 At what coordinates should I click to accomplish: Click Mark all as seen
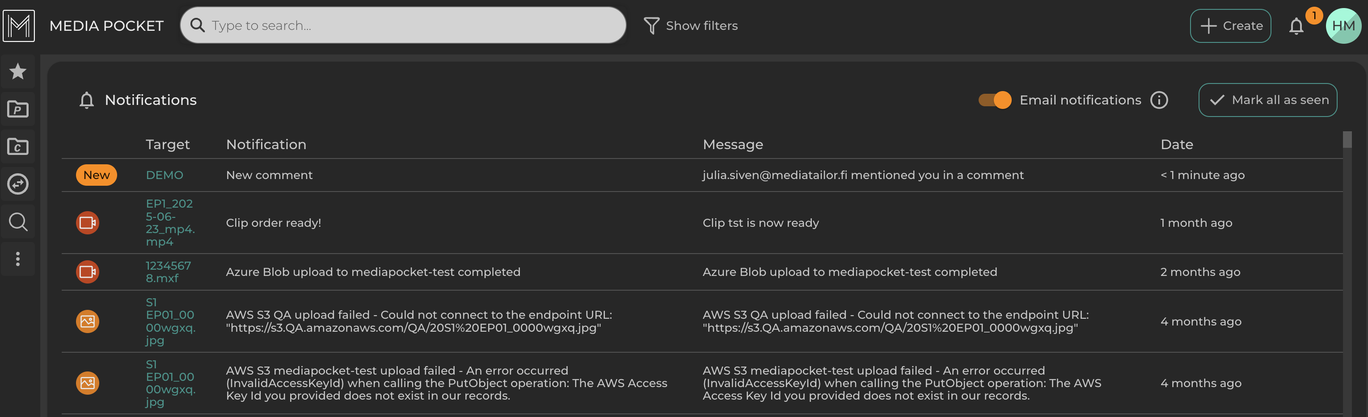click(1267, 100)
